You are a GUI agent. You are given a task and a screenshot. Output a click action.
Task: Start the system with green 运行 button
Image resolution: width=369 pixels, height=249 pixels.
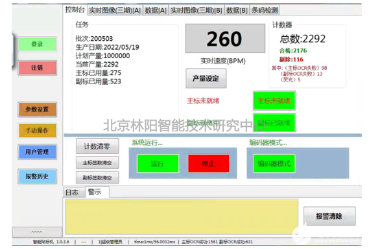[x=158, y=164]
